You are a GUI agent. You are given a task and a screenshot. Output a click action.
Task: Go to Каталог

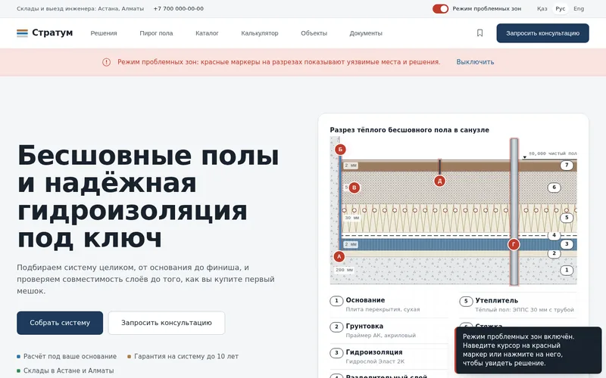207,33
